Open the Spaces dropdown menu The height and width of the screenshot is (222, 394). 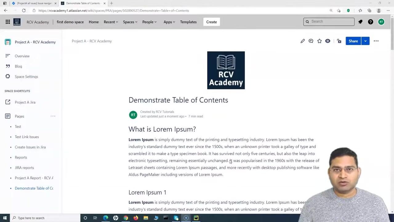click(x=130, y=22)
